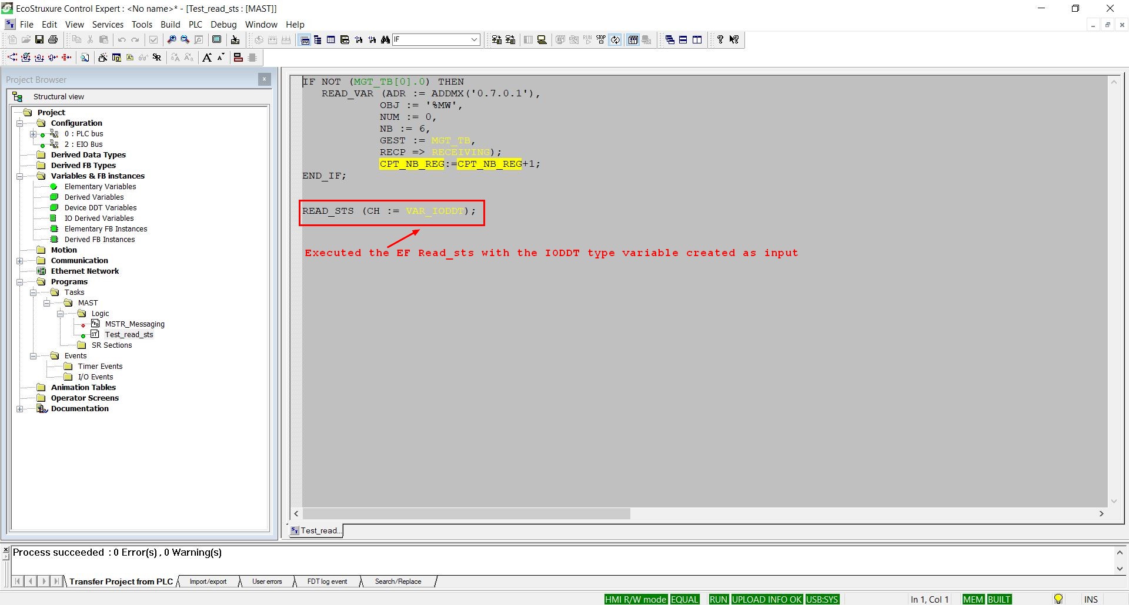1129x605 pixels.
Task: Click the BUILT status indicator
Action: pos(999,599)
